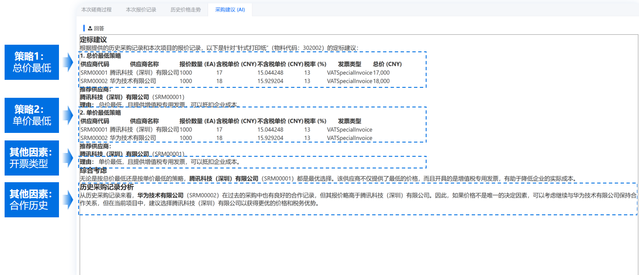Click 15.929204 in 单价最低策略 table
Image resolution: width=639 pixels, height=275 pixels.
point(270,138)
